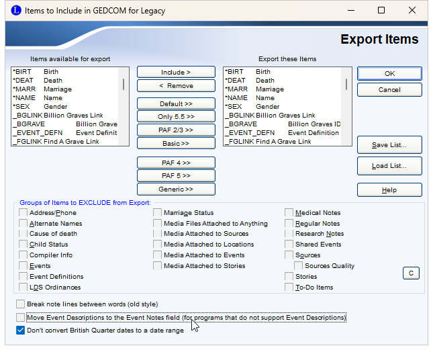The width and height of the screenshot is (433, 350).
Task: Select *MARR Marriage in export list
Action: click(283, 89)
